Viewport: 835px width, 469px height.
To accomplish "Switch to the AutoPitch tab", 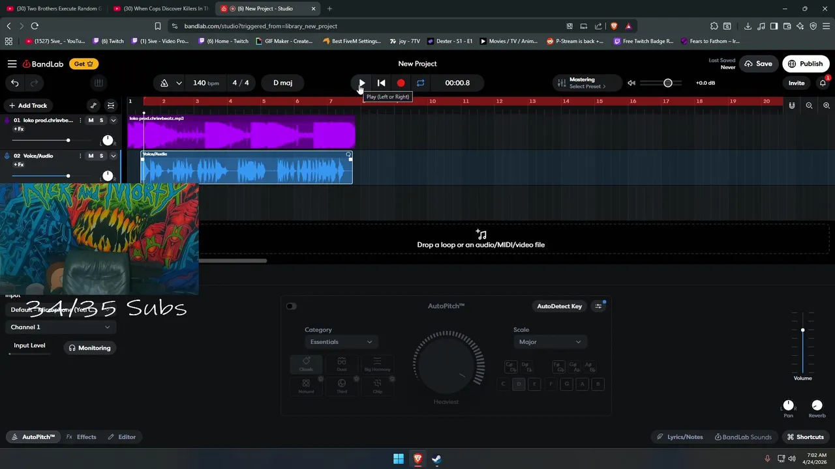I will (33, 437).
